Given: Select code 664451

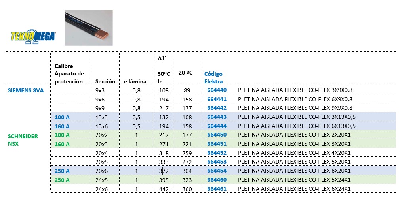Looking at the screenshot, I should click(x=217, y=144).
